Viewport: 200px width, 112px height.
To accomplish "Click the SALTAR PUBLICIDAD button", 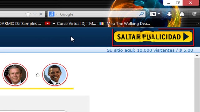I will [x=153, y=37].
